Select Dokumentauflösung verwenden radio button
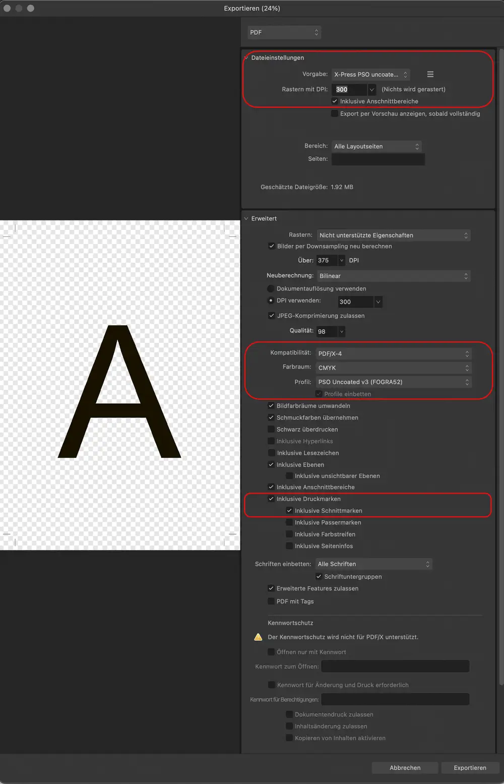504x784 pixels. click(x=271, y=289)
